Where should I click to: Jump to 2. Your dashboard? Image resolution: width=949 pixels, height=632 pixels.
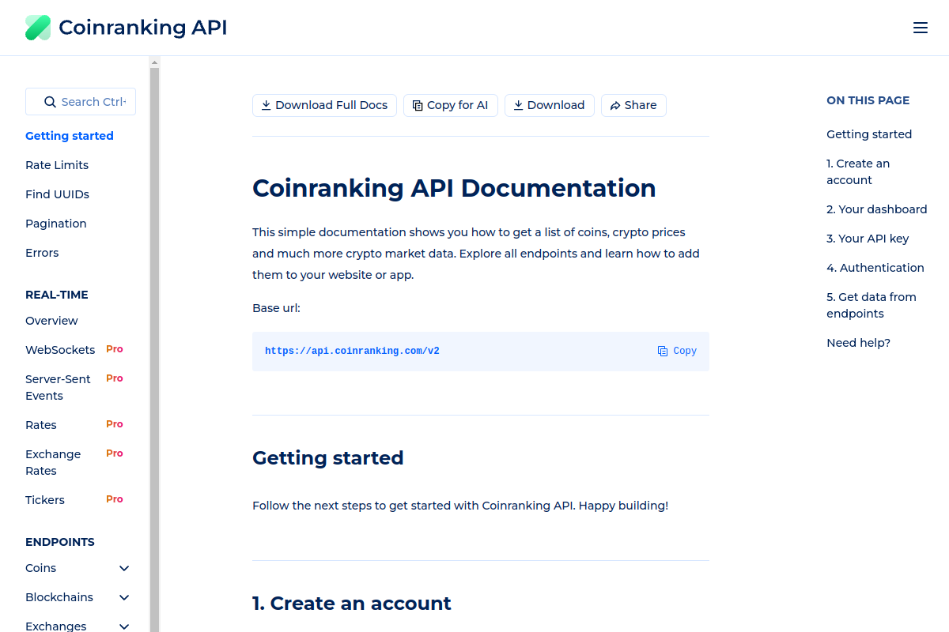coord(877,209)
